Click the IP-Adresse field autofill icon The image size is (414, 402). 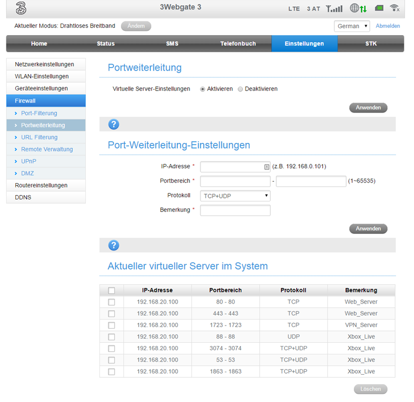(x=266, y=167)
